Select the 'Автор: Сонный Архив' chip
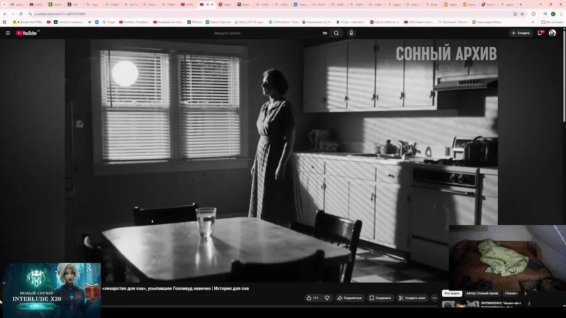Screen dimensions: 566x318 482,293
